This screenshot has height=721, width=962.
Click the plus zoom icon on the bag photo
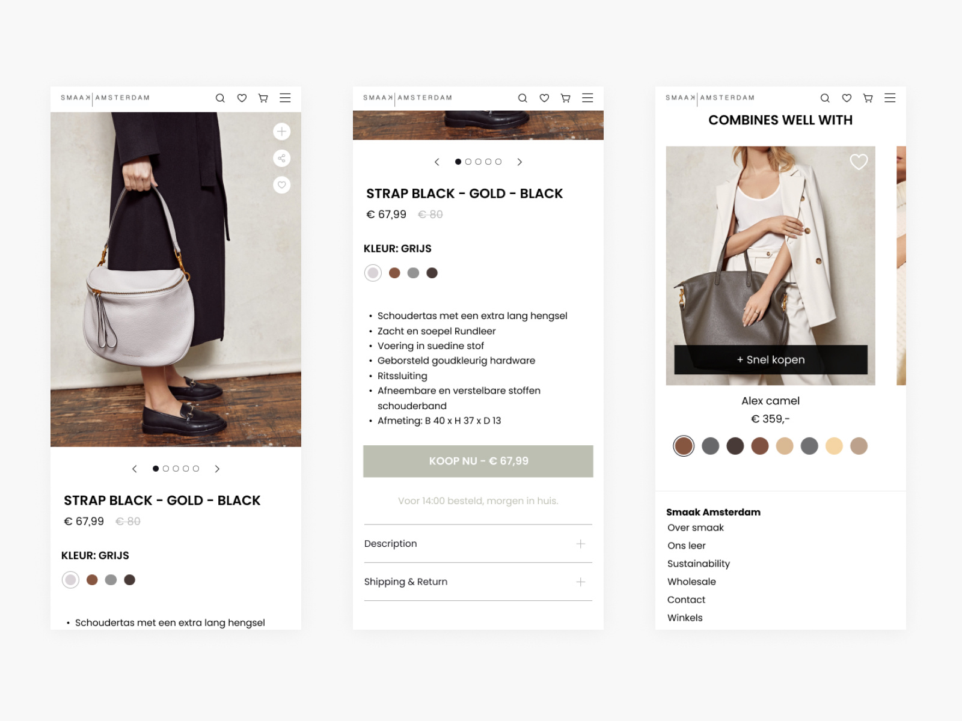click(x=281, y=132)
